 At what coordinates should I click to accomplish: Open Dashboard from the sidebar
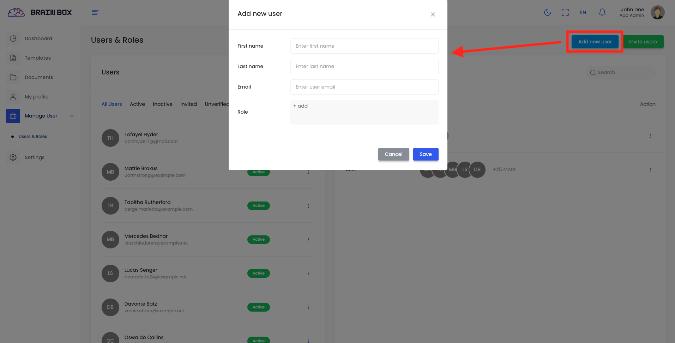tap(38, 38)
